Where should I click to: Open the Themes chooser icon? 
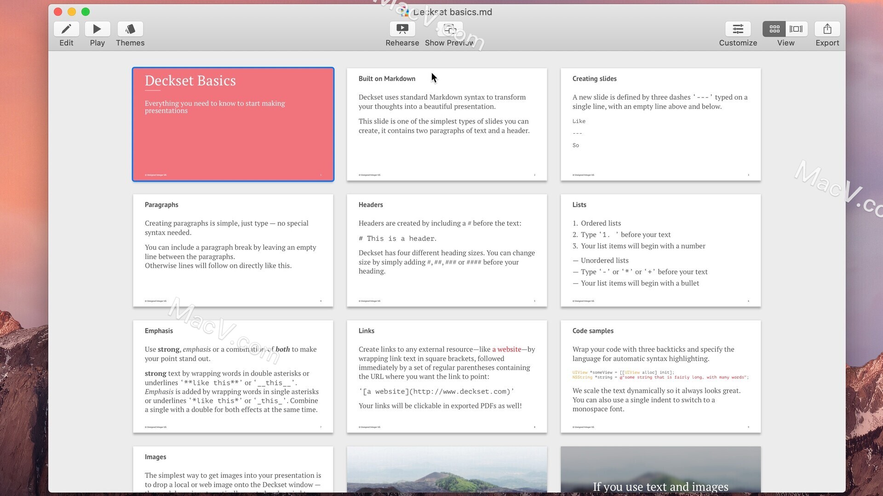(130, 28)
